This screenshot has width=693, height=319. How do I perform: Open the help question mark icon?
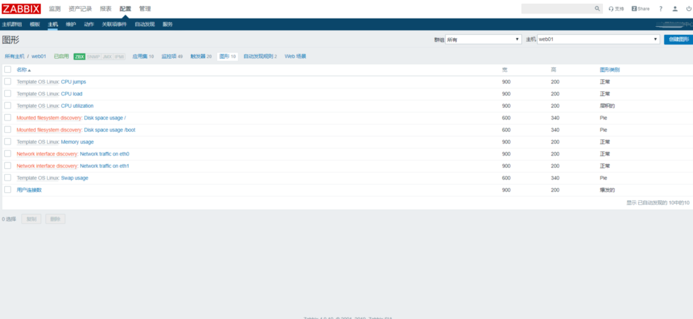click(661, 9)
